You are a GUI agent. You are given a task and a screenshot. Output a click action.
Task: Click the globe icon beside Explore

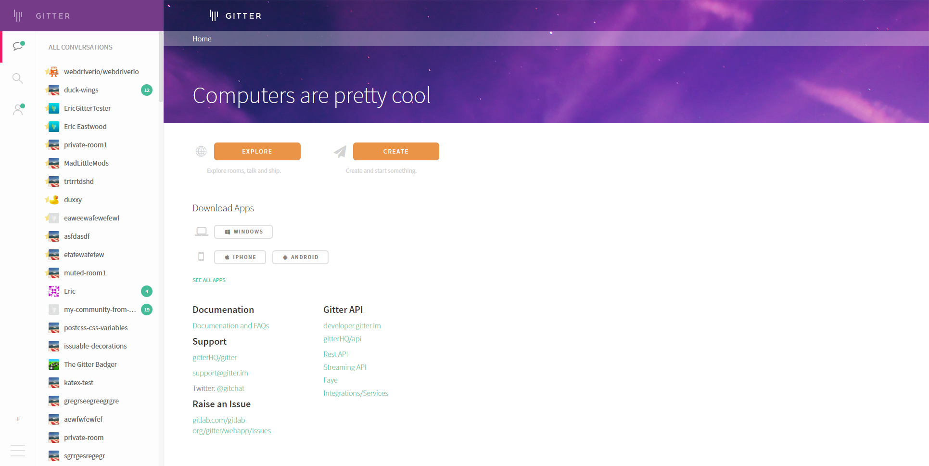[201, 151]
